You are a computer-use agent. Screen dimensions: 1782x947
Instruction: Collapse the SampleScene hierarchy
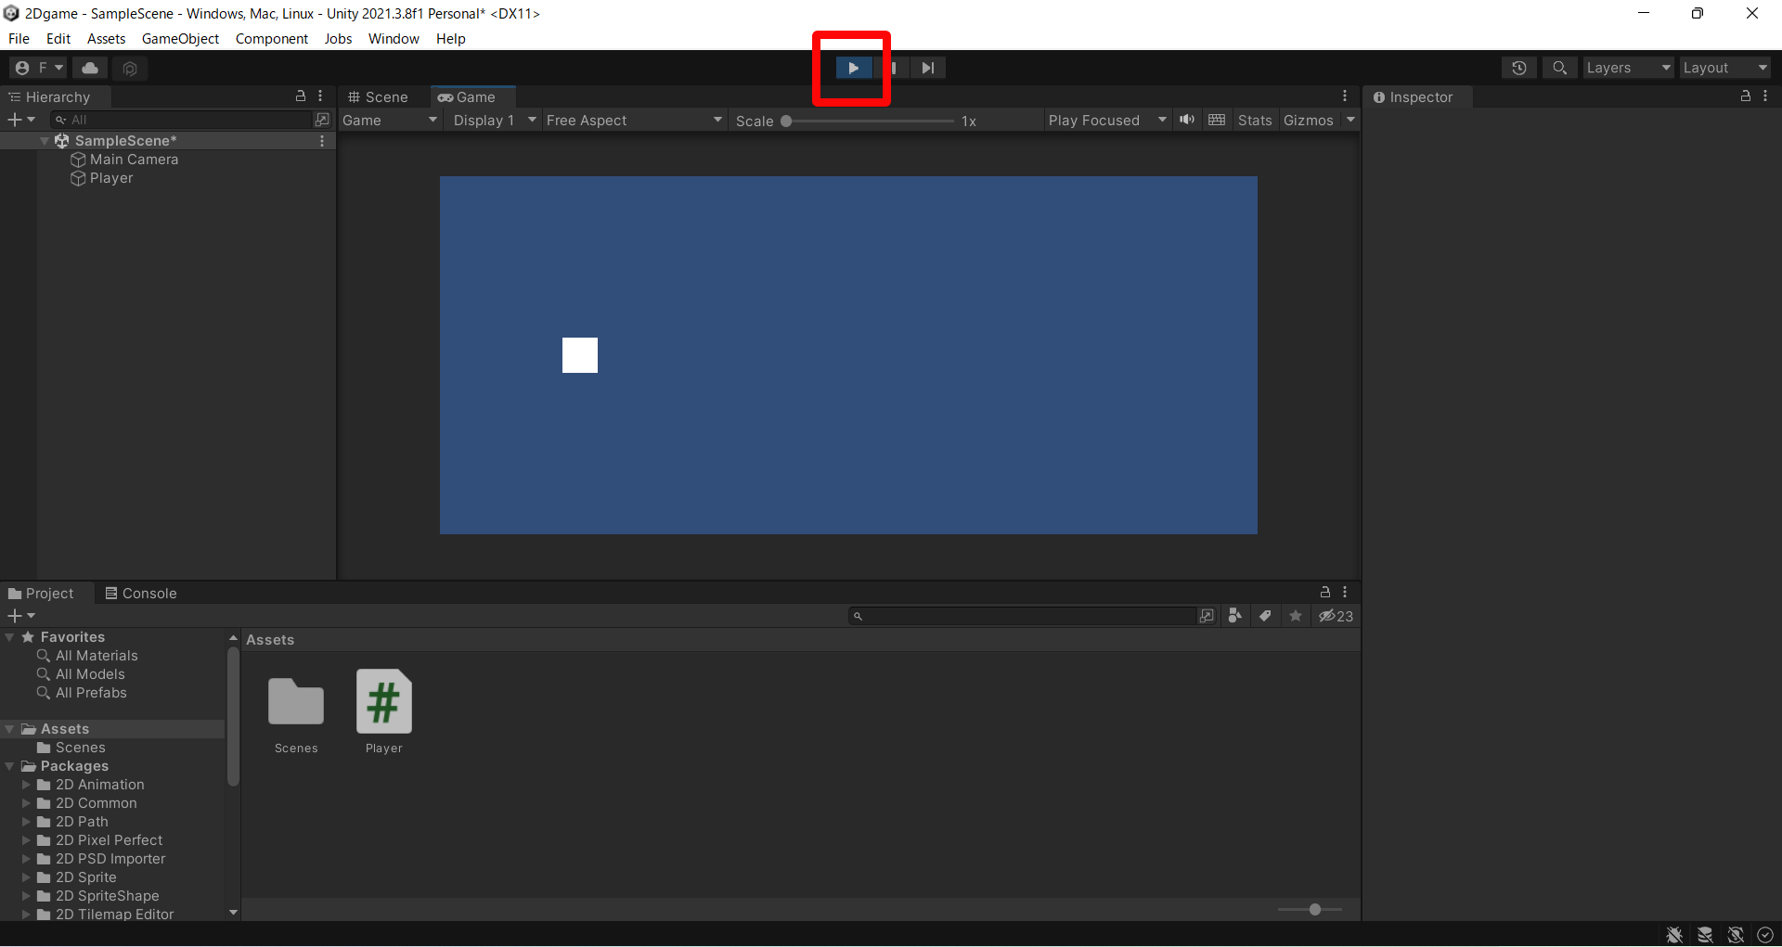[x=44, y=140]
